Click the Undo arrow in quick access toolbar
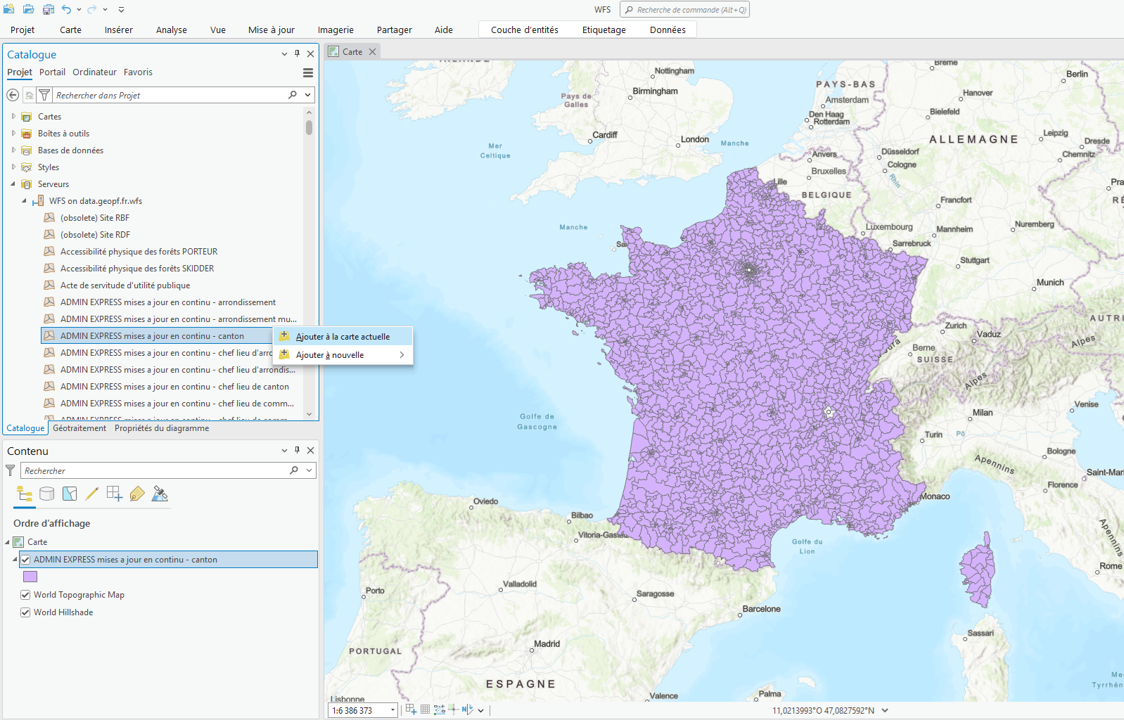The width and height of the screenshot is (1124, 720). pyautogui.click(x=66, y=10)
